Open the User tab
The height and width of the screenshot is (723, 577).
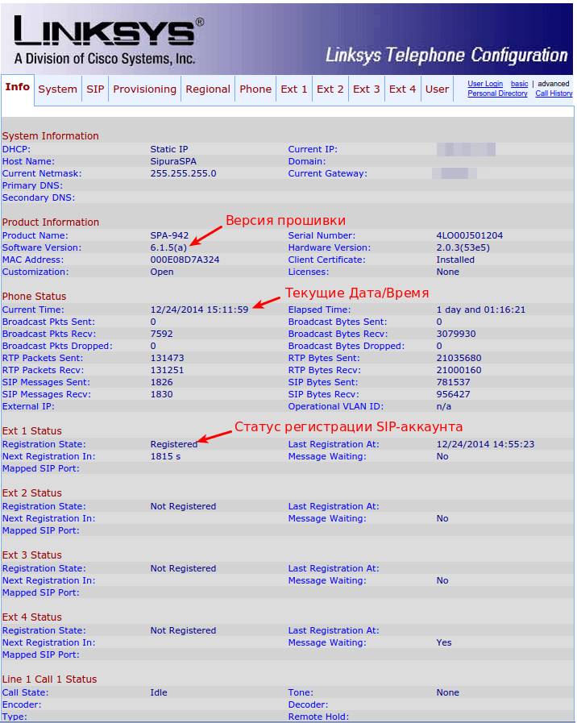point(437,89)
